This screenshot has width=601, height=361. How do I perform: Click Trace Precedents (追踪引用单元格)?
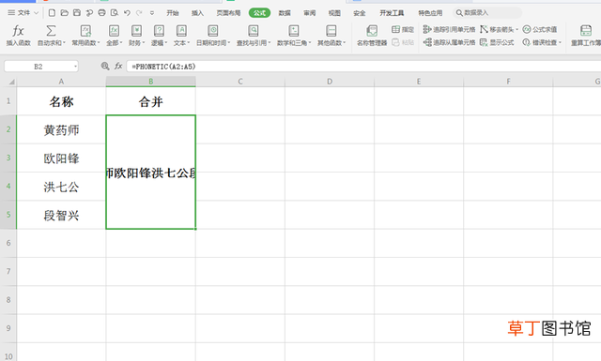(449, 29)
